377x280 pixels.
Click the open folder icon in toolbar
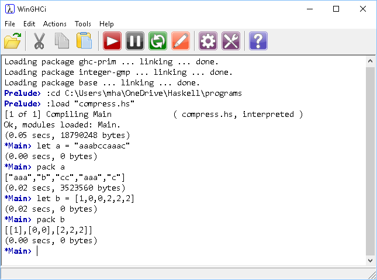(12, 41)
